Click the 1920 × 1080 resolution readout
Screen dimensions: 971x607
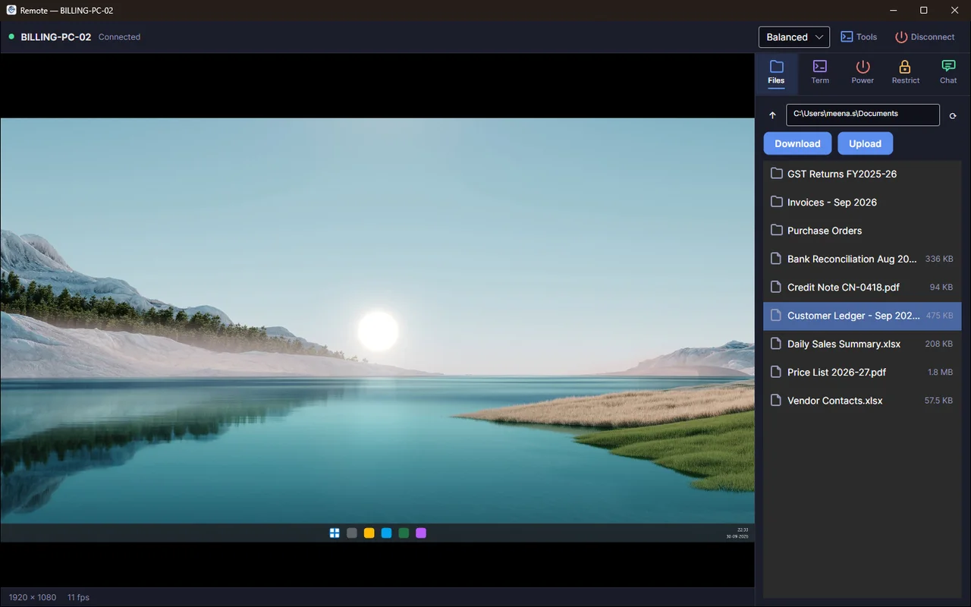click(33, 597)
